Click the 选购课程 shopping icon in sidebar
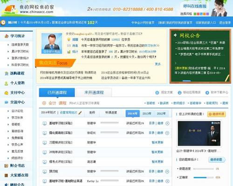This screenshot has height=186, width=233. pyautogui.click(x=7, y=73)
